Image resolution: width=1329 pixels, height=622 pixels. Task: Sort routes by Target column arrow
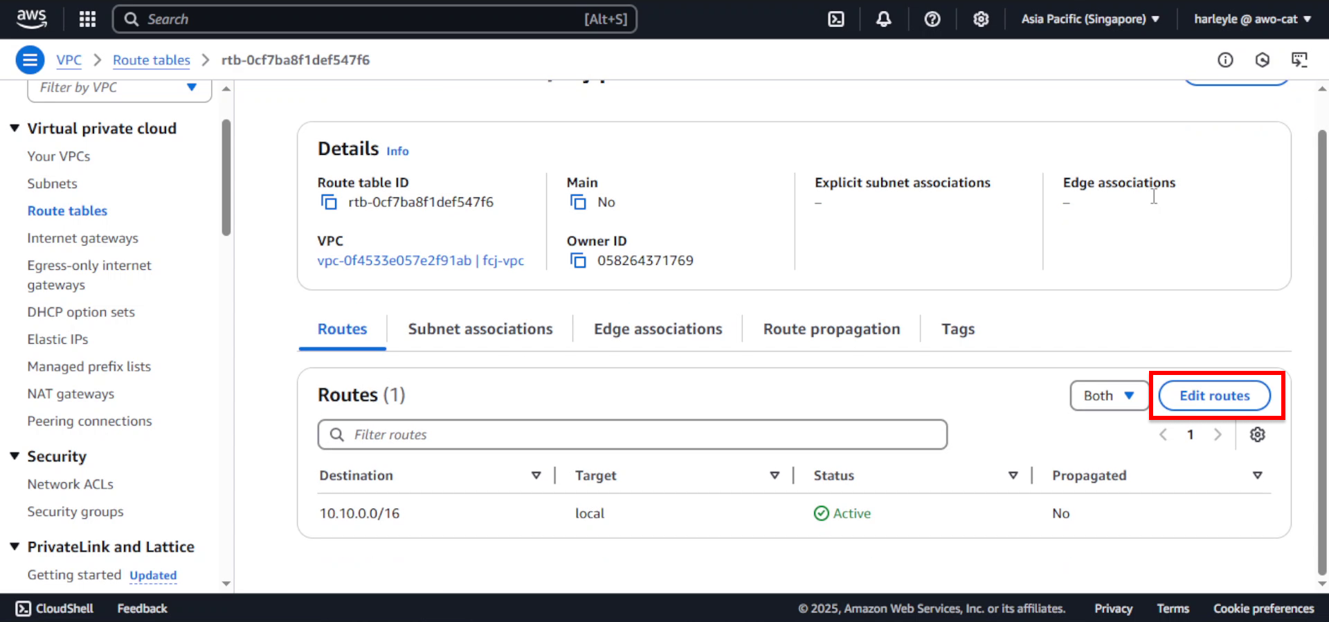pyautogui.click(x=775, y=475)
